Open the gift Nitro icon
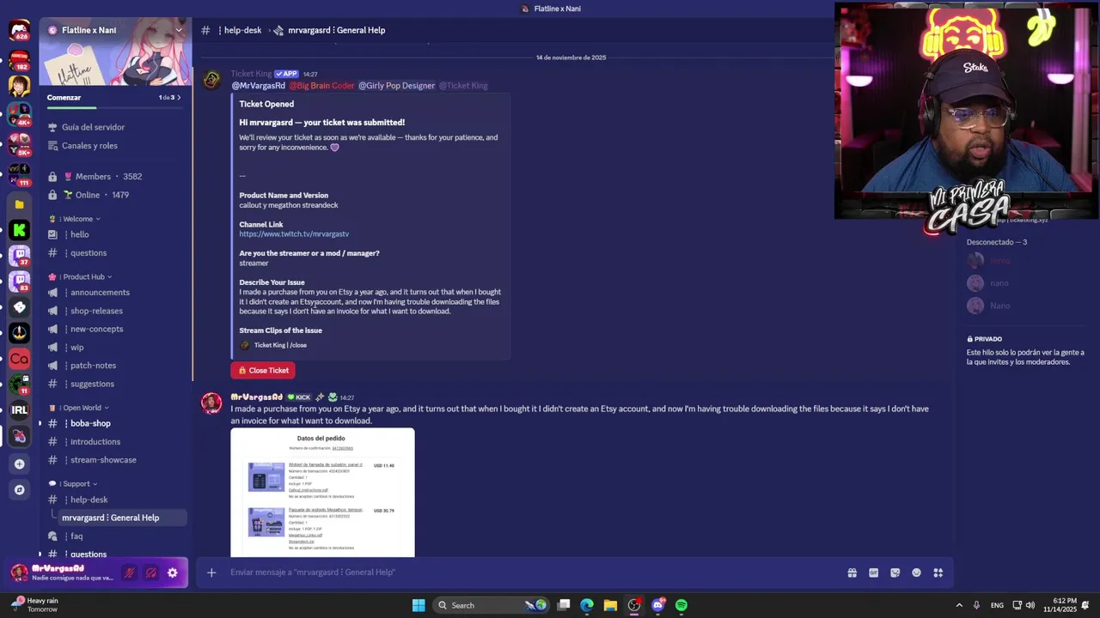 click(852, 573)
